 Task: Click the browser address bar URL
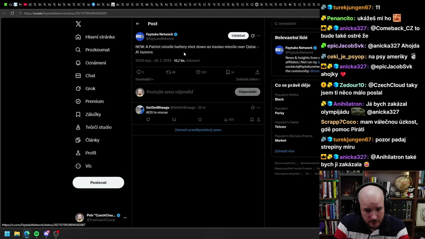65,13
